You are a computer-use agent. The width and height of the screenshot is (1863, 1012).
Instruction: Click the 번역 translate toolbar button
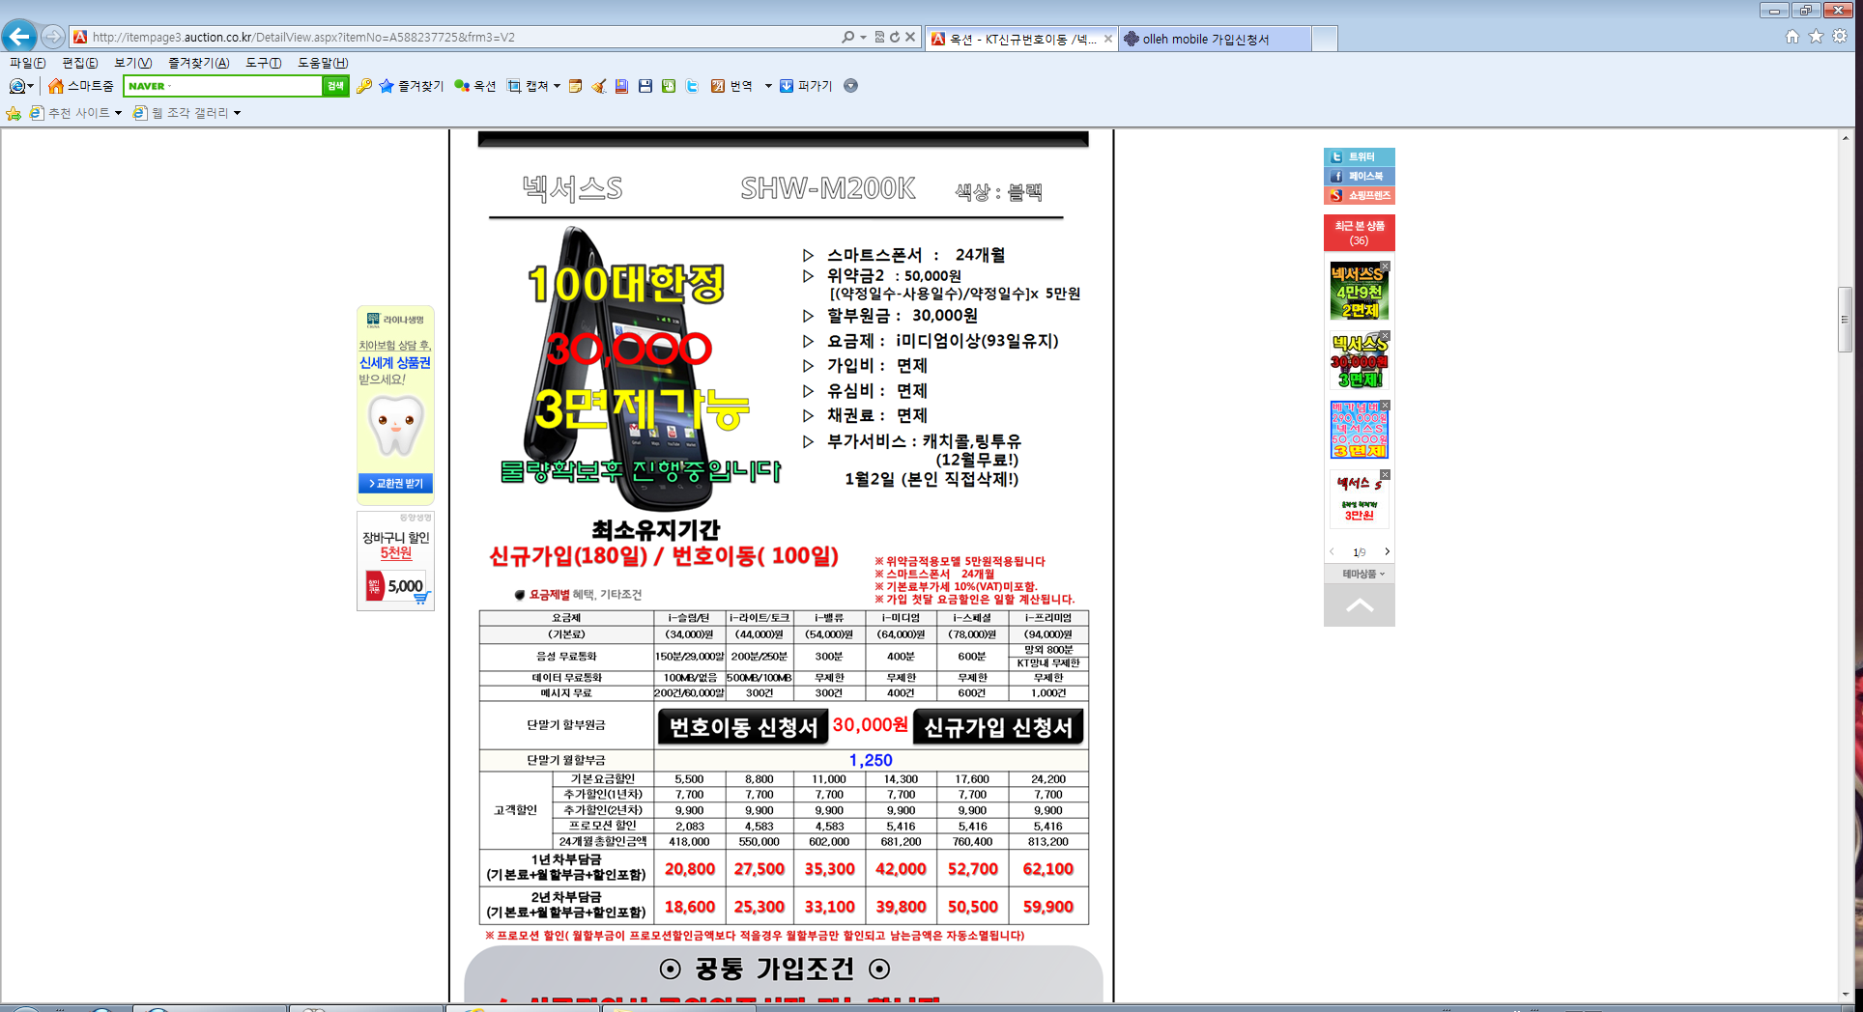pyautogui.click(x=731, y=86)
